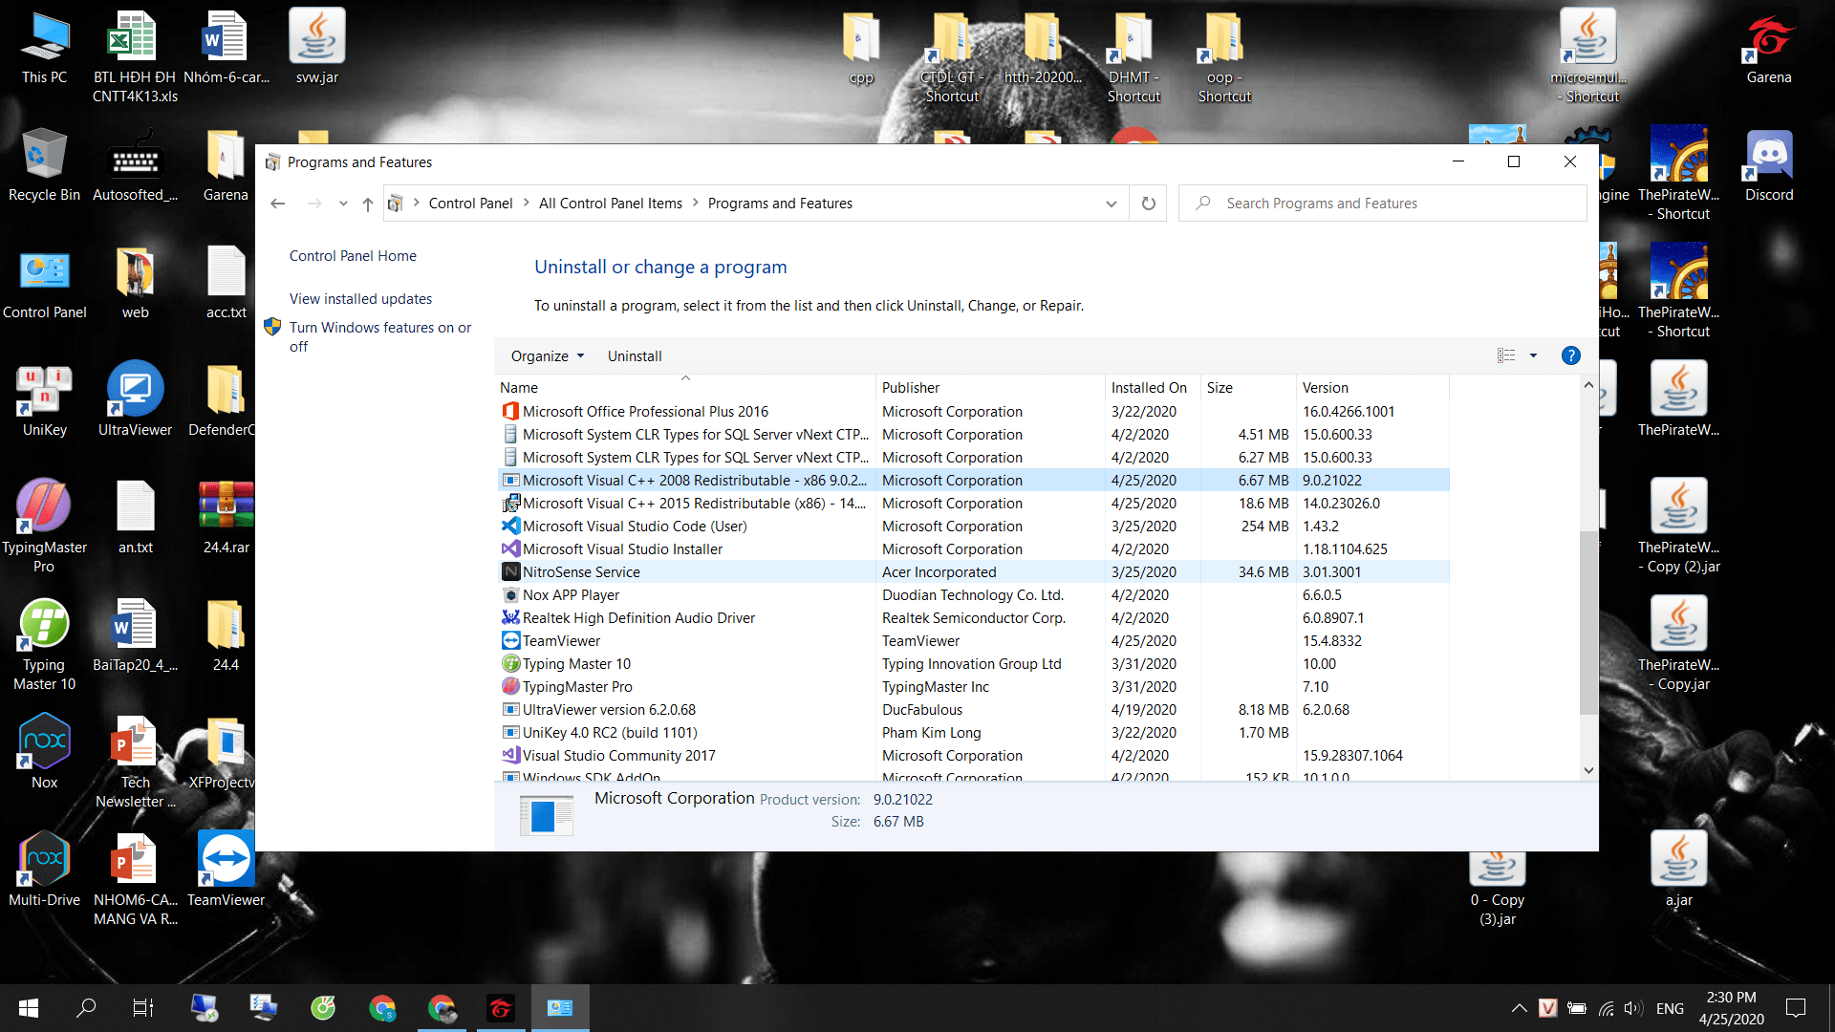Sort list by Version column header
1835x1032 pixels.
click(1372, 387)
